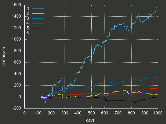Click legend entry label '6'
The image size is (166, 124).
click(28, 33)
